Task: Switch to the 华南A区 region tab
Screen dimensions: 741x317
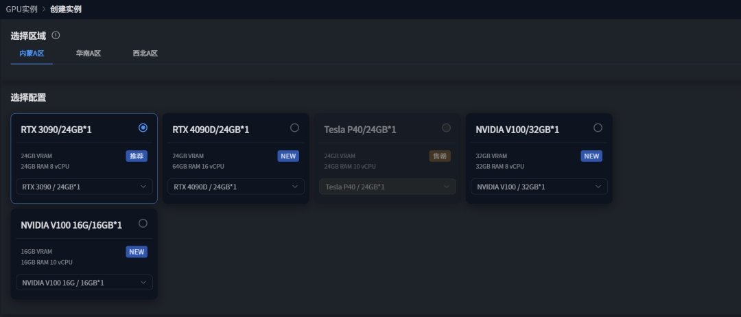Action: [x=89, y=54]
